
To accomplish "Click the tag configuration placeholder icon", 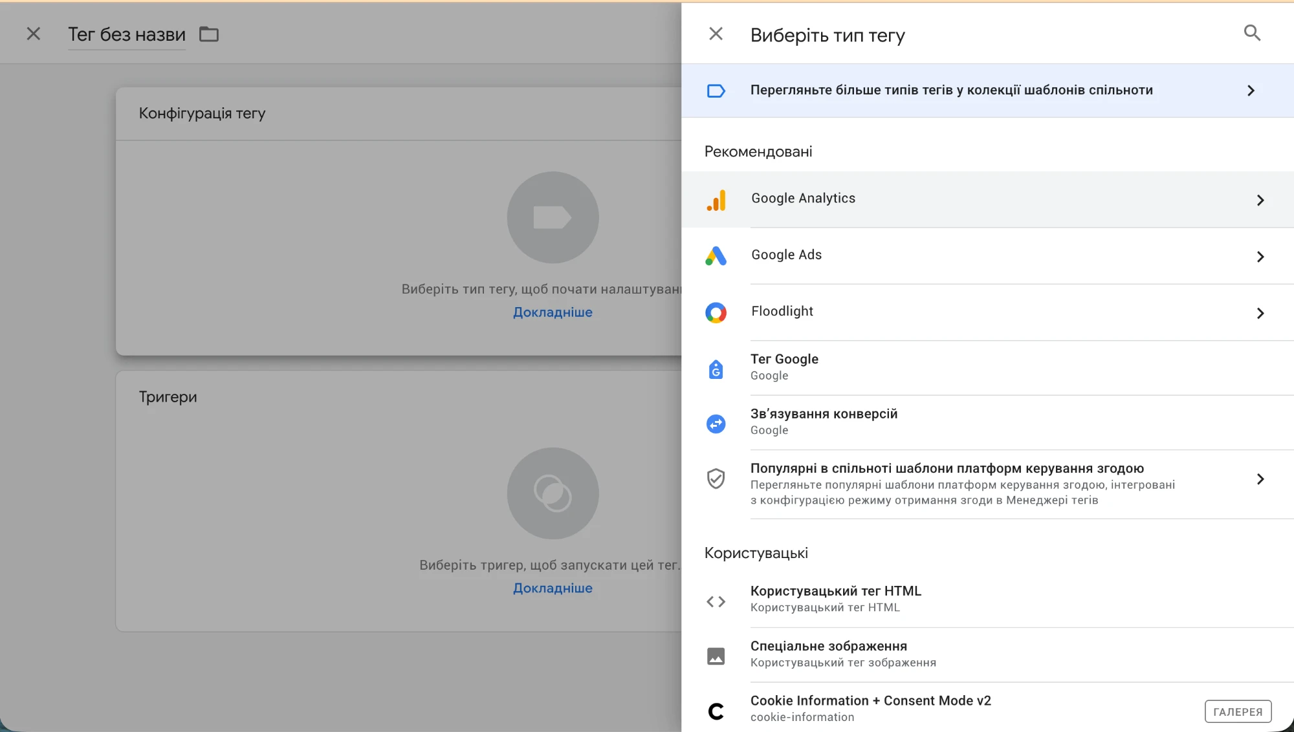I will [x=553, y=217].
